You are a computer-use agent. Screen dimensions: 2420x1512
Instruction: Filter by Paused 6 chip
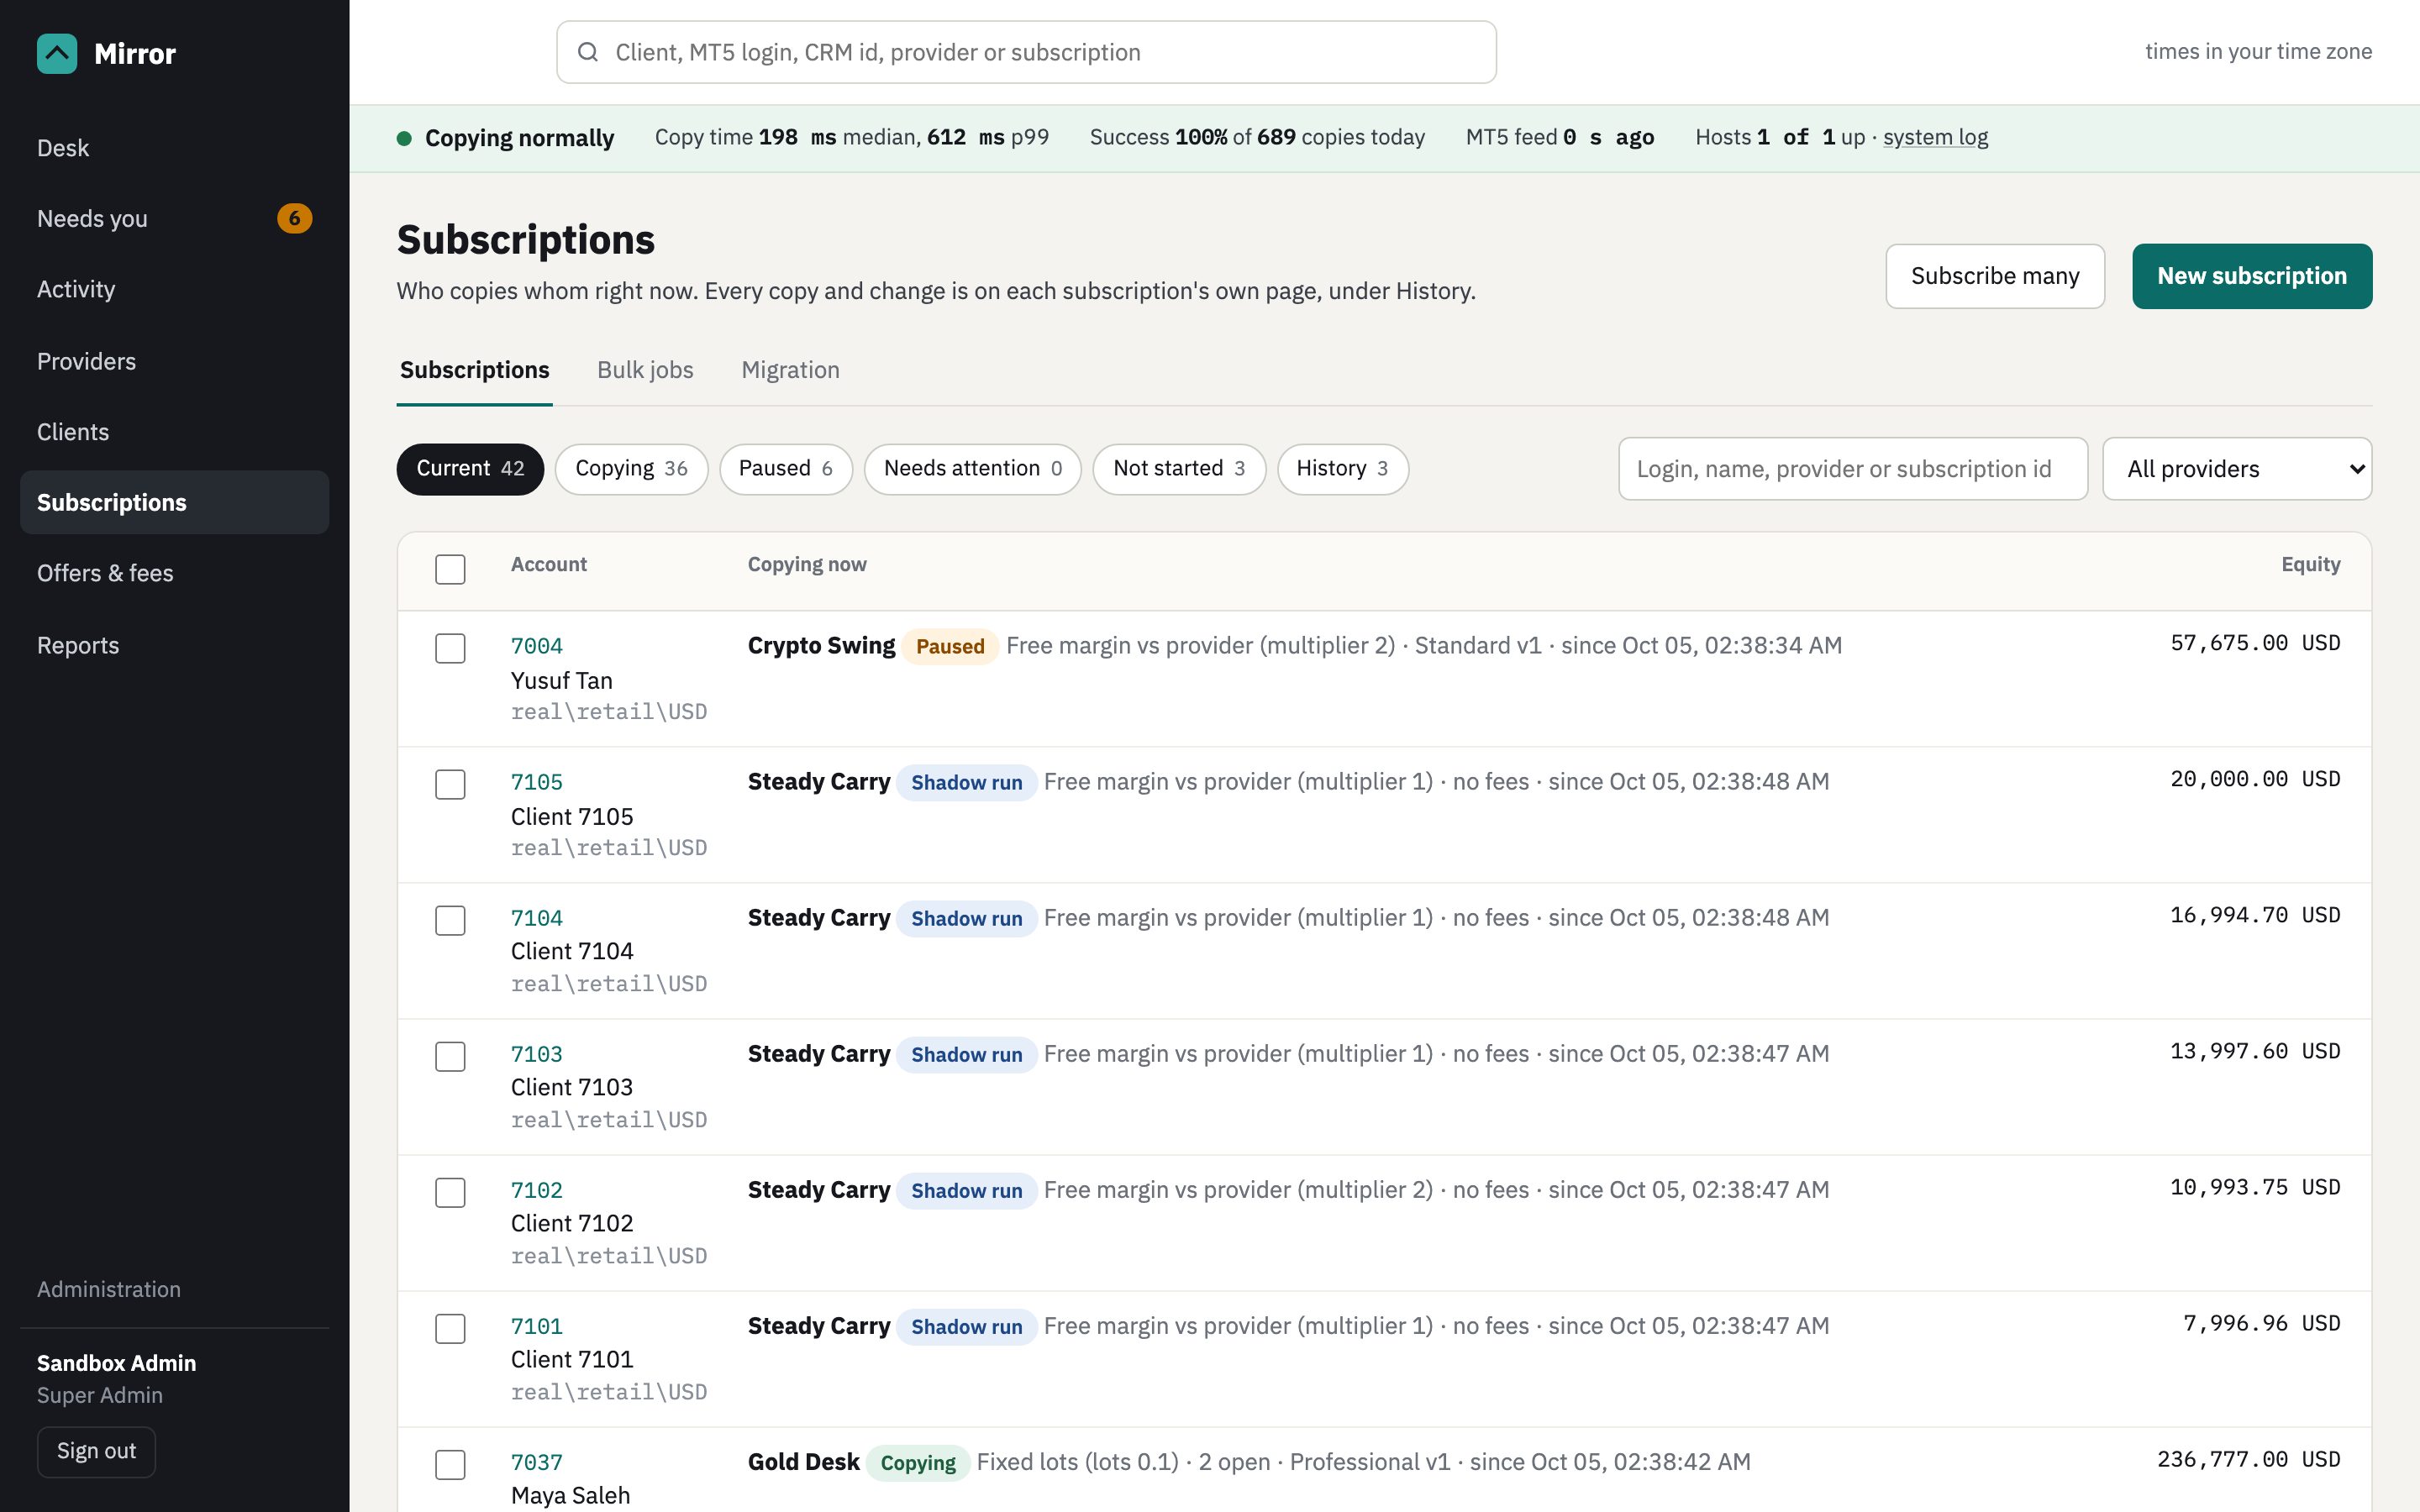pos(785,469)
